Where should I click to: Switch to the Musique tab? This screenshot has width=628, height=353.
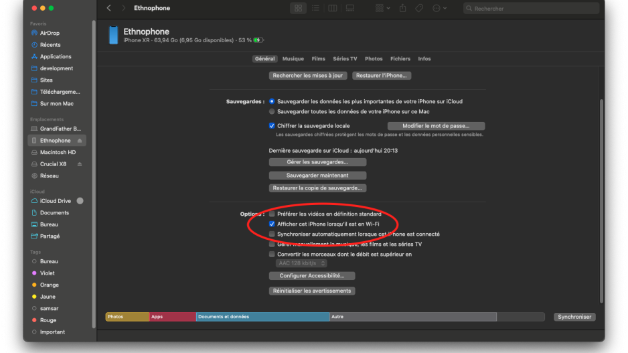point(293,58)
